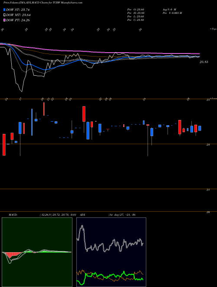Select the 'DOW MT: 23.64' legend label
This screenshot has width=217, height=287.
pos(18,15)
